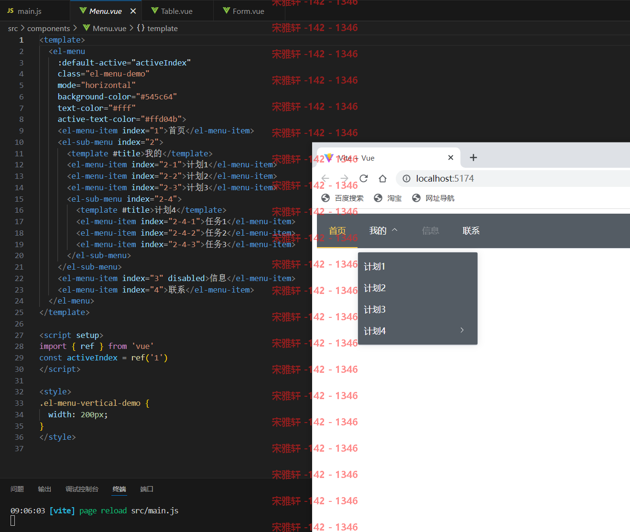Click the "#ffd04b" active-text-color value

161,119
